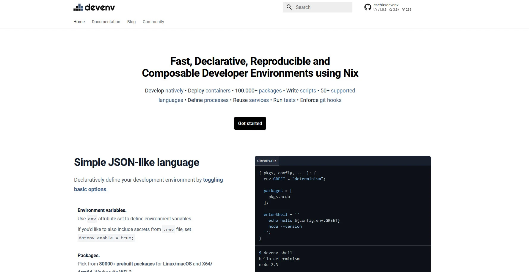The image size is (529, 272).
Task: Click the search magnifier icon
Action: coord(289,7)
